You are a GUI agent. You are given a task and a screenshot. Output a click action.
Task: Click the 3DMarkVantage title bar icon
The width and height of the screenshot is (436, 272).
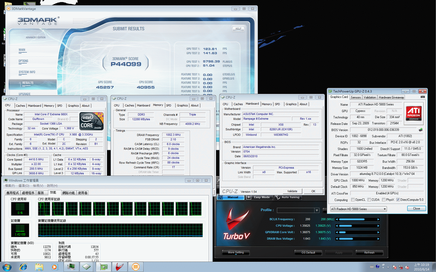tap(9, 9)
